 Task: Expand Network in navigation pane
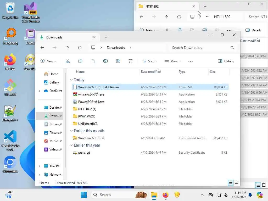pos(40,175)
